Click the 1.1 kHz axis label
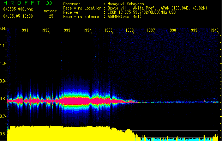Image resolution: width=222 pixels, height=141 pixels. click(3, 46)
